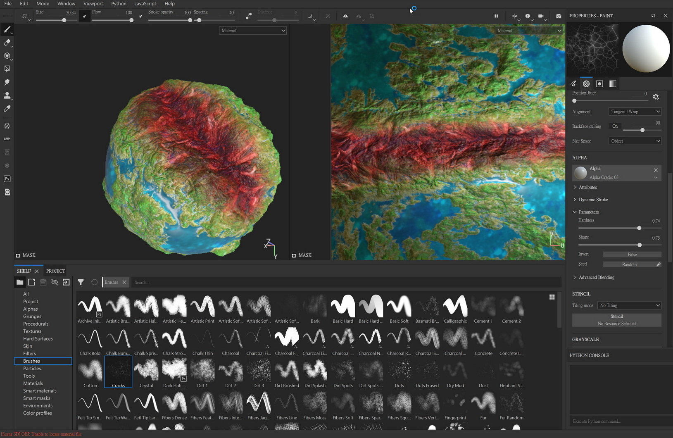The width and height of the screenshot is (673, 438).
Task: Click the Hardness slider handle
Action: coord(639,228)
